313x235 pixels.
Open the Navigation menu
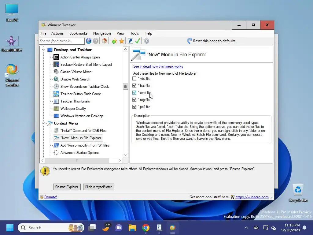click(x=102, y=33)
